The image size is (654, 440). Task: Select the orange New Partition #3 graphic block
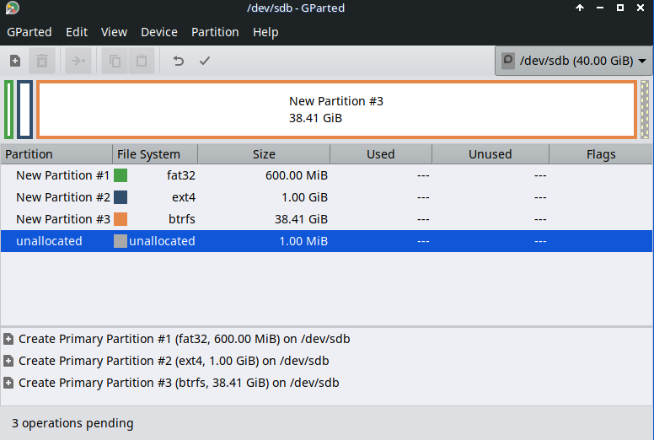pyautogui.click(x=336, y=110)
